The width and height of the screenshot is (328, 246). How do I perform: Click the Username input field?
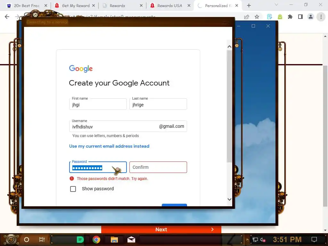pyautogui.click(x=128, y=126)
